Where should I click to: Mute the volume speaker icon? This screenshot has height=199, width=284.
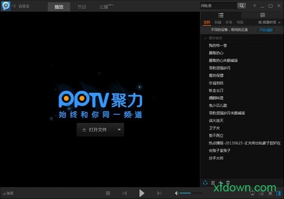(177, 193)
